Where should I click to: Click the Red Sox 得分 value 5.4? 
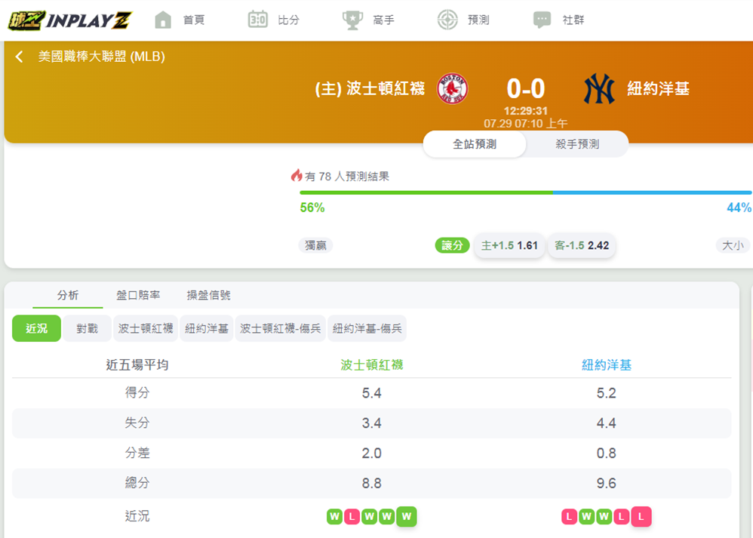point(372,393)
